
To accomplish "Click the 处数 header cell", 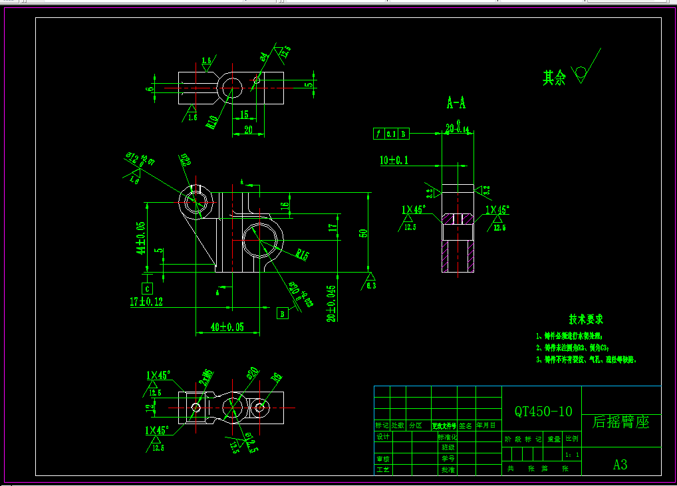I will 398,425.
